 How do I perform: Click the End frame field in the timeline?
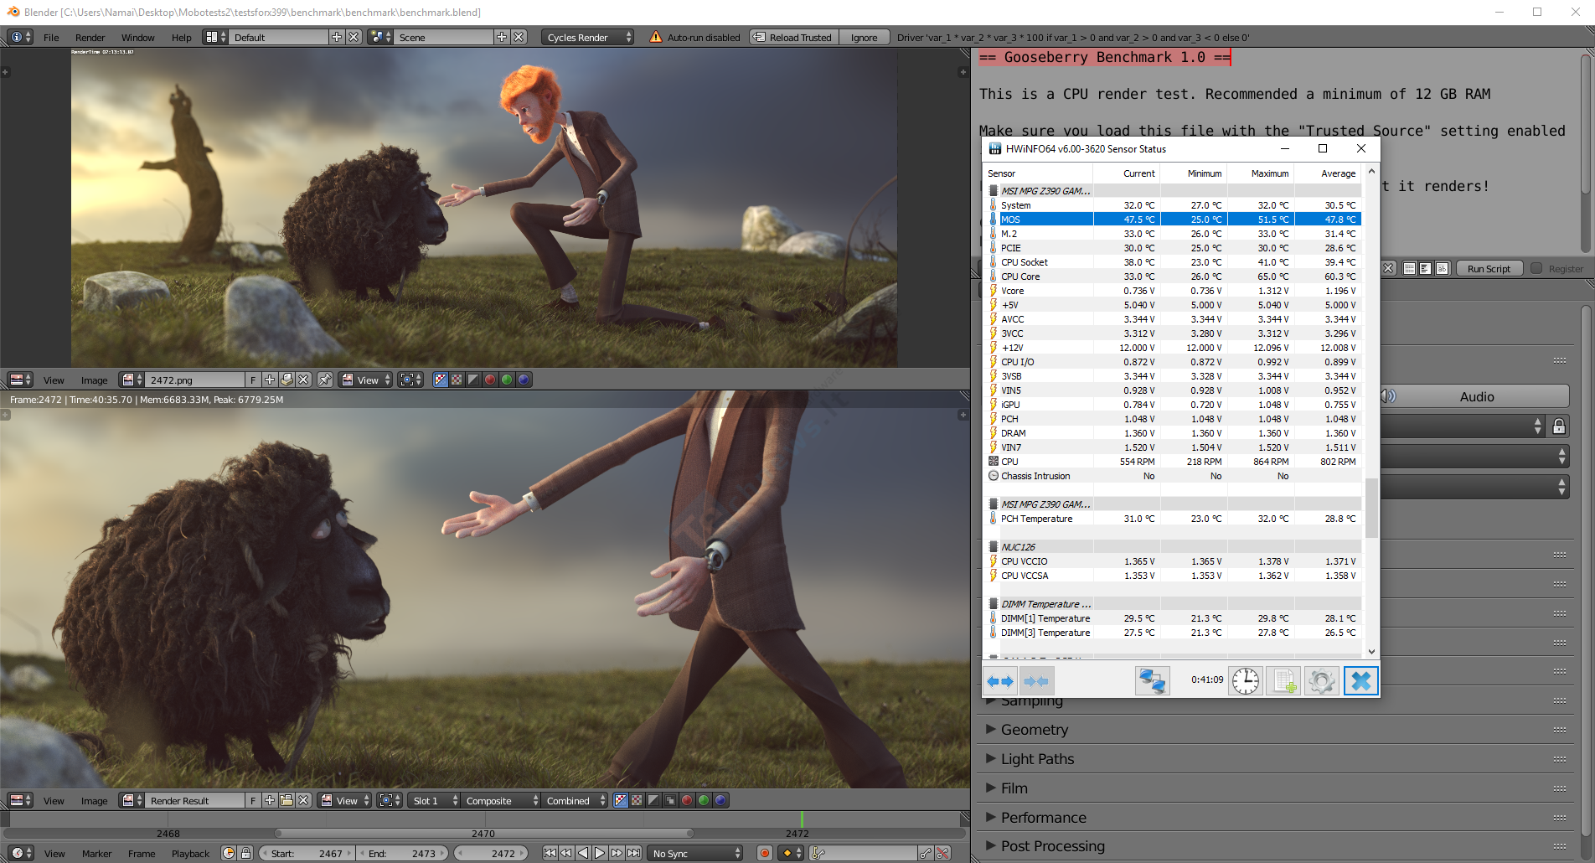point(403,853)
